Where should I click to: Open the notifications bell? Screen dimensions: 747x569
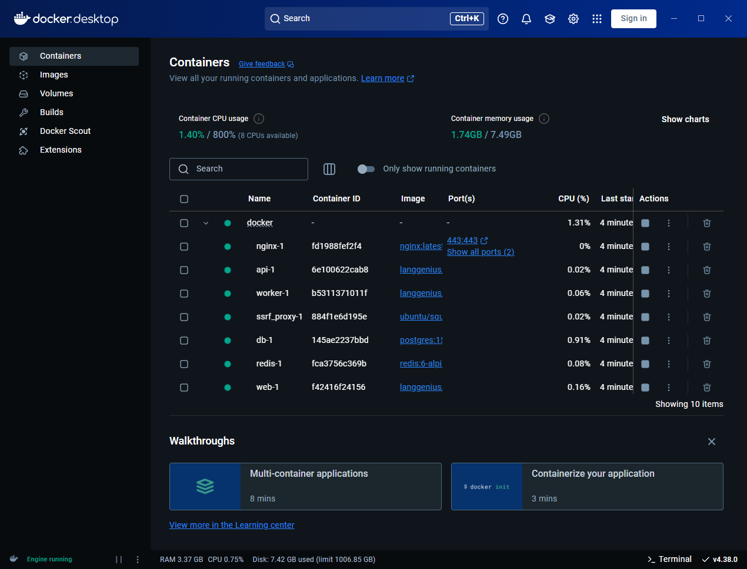(x=526, y=19)
